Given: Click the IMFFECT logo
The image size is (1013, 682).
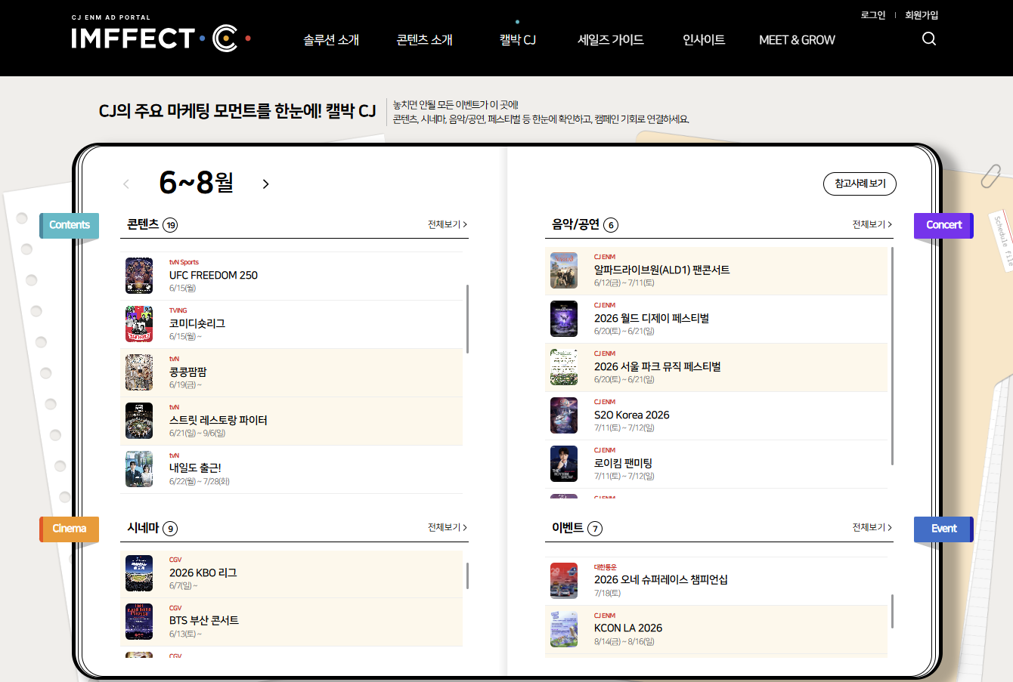Looking at the screenshot, I should tap(161, 38).
